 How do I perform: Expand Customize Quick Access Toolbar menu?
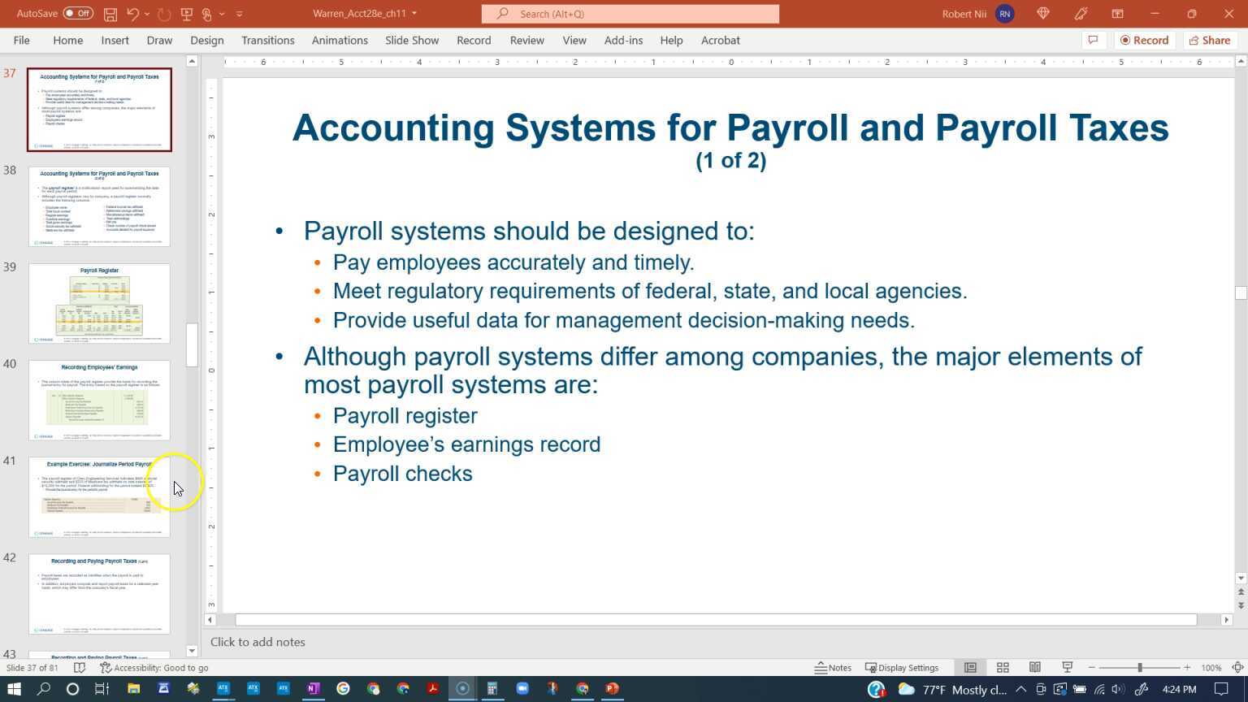[239, 14]
